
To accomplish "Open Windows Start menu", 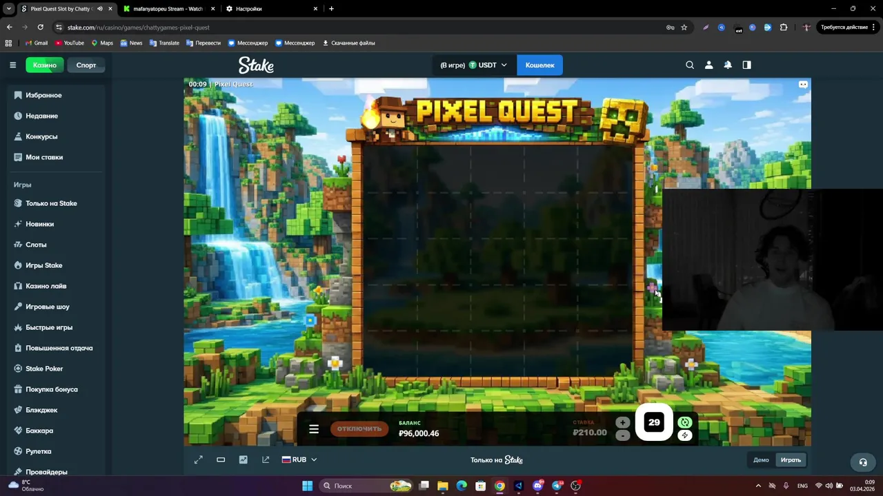I will point(308,486).
